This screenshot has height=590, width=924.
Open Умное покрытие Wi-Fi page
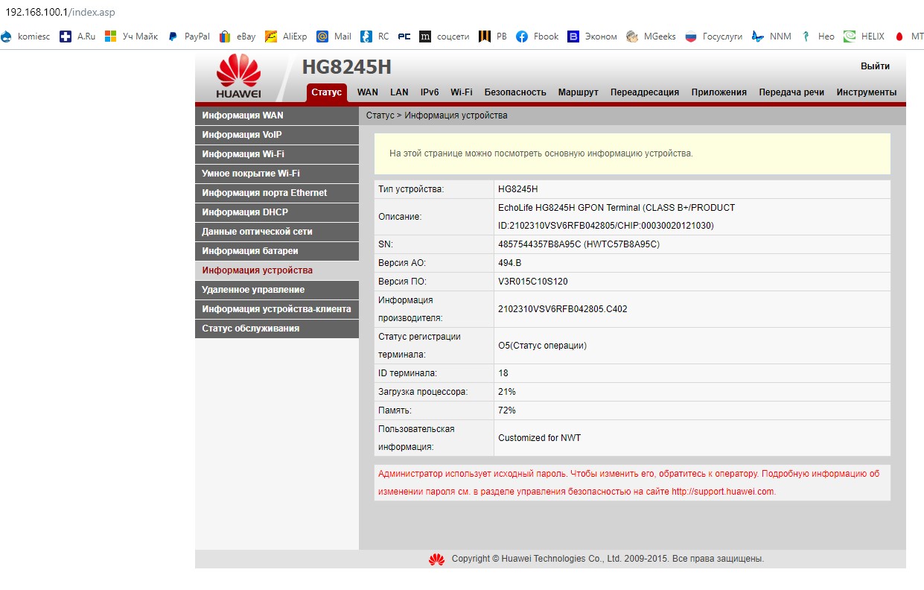(277, 174)
